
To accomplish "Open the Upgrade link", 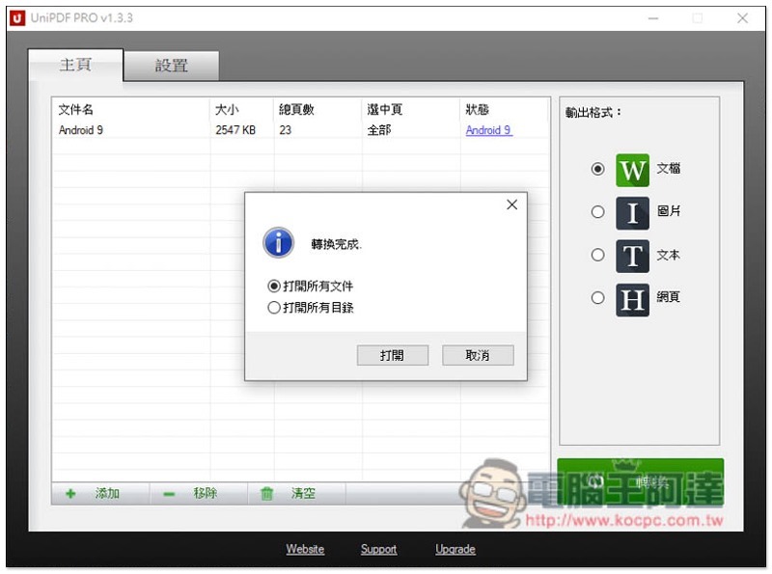I will 455,549.
